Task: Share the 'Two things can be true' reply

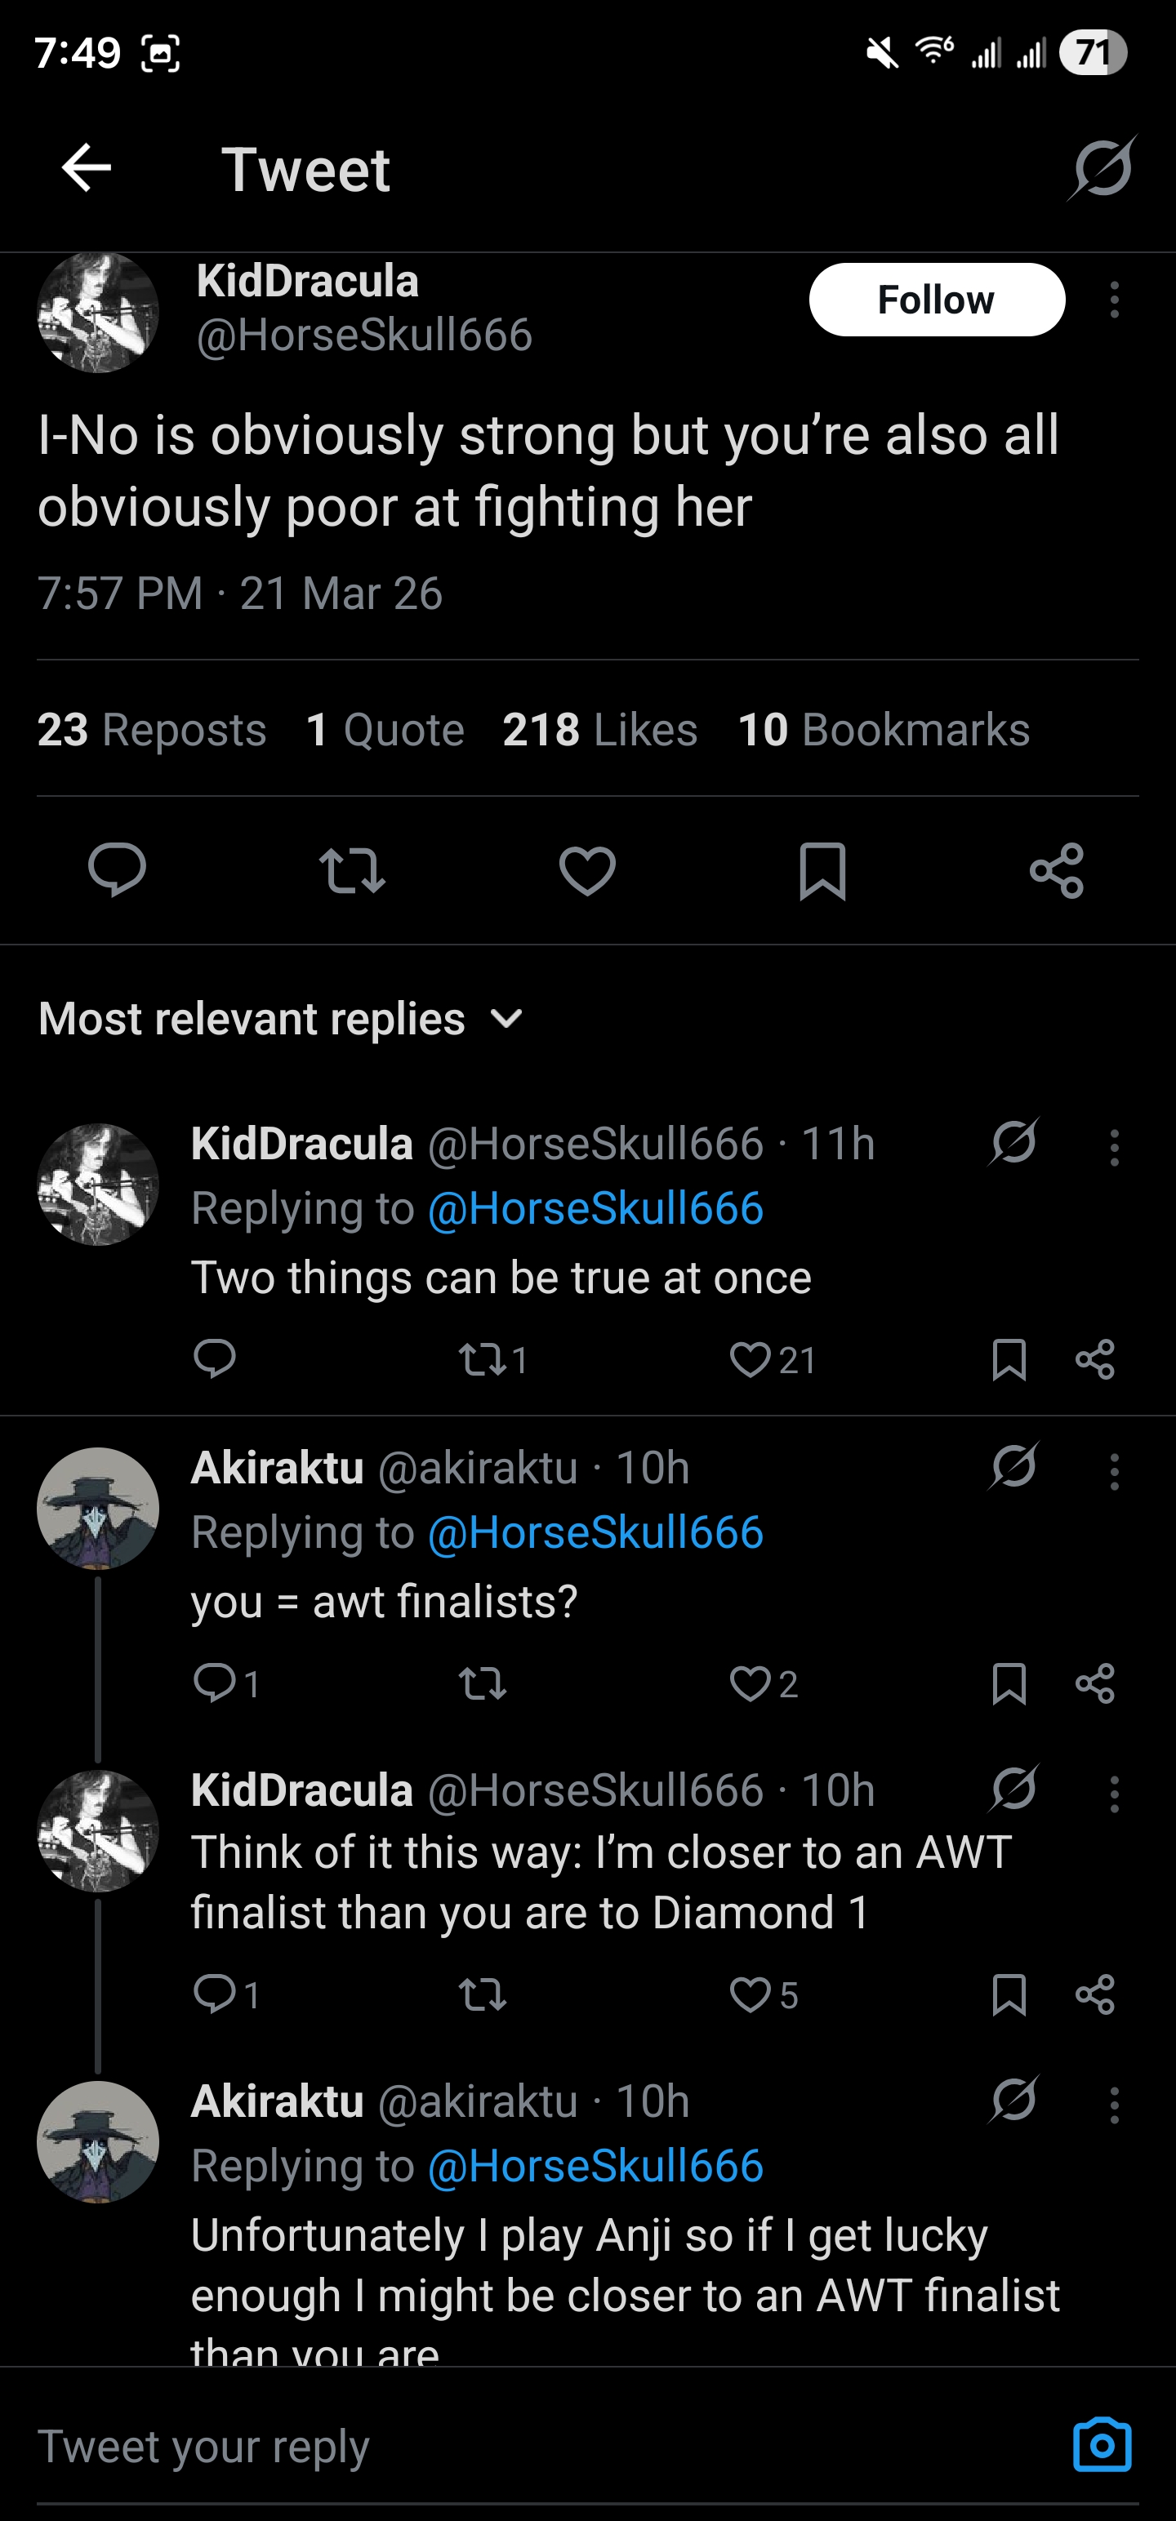Action: point(1094,1359)
